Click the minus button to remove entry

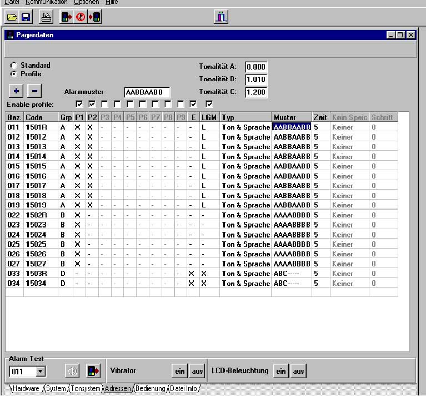[x=34, y=91]
